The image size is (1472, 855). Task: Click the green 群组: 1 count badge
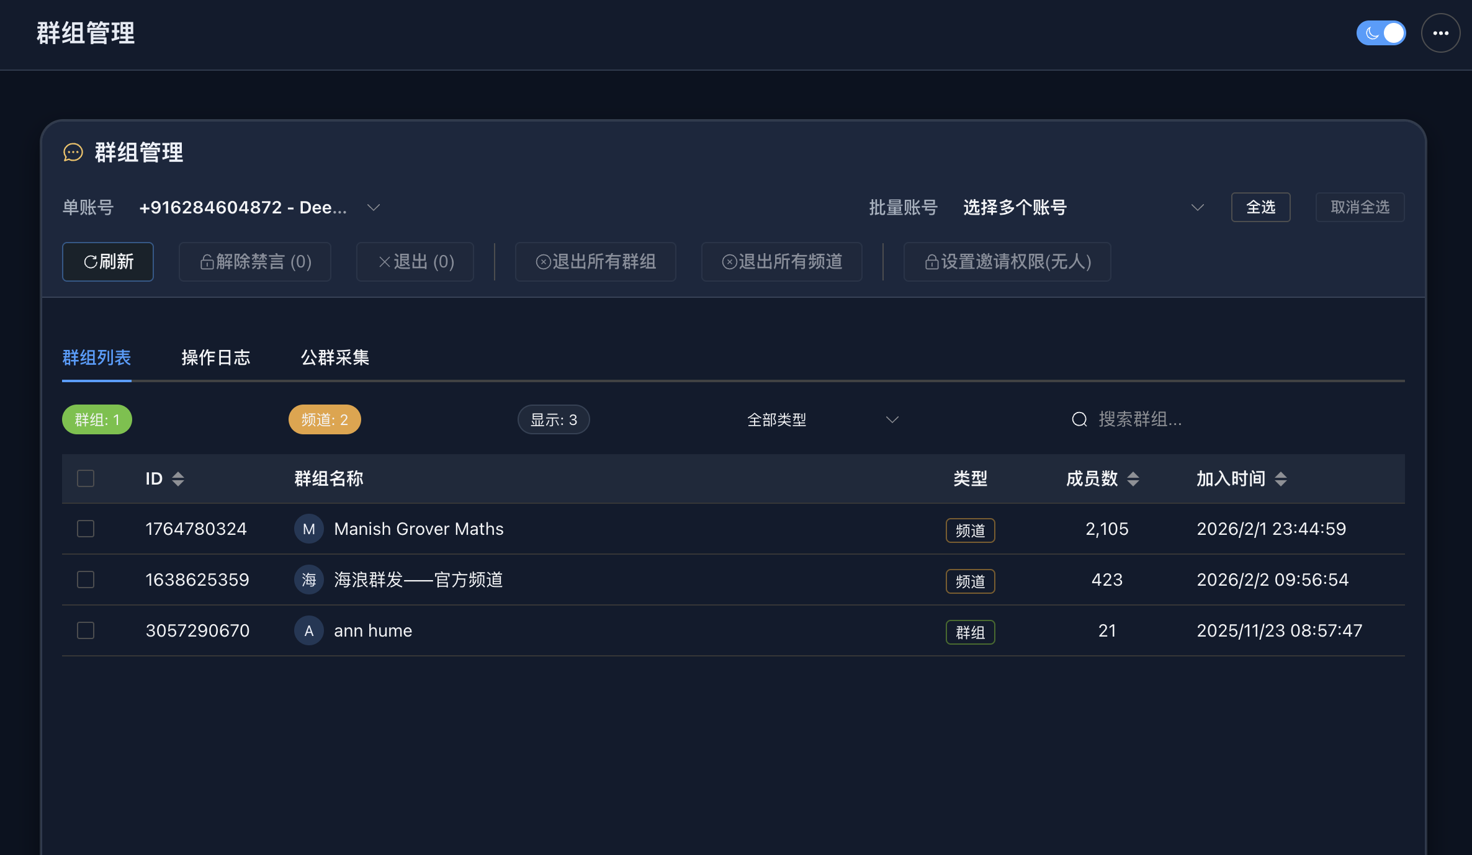97,419
